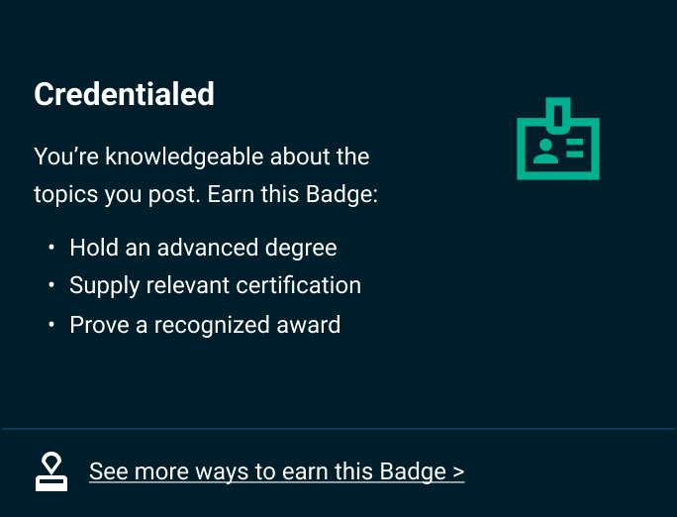Click the bullet dot before 'Supply relevant certification'
The height and width of the screenshot is (517, 677).
tap(51, 286)
